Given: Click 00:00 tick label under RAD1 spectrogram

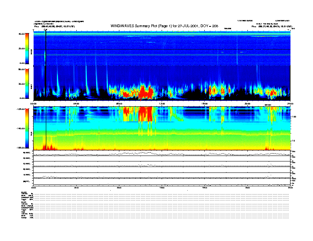Looking at the screenshot, I should 33,104.
